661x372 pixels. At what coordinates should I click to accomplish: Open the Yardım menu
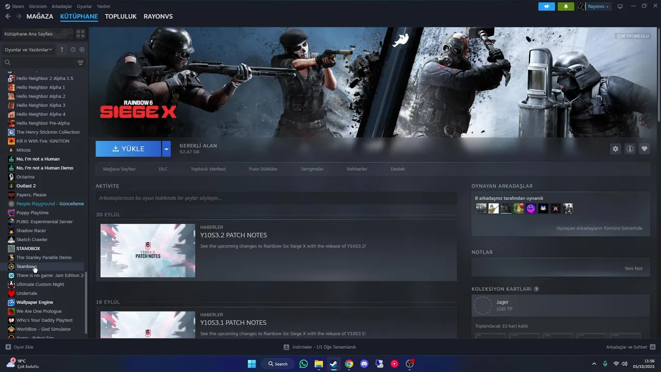tap(104, 6)
